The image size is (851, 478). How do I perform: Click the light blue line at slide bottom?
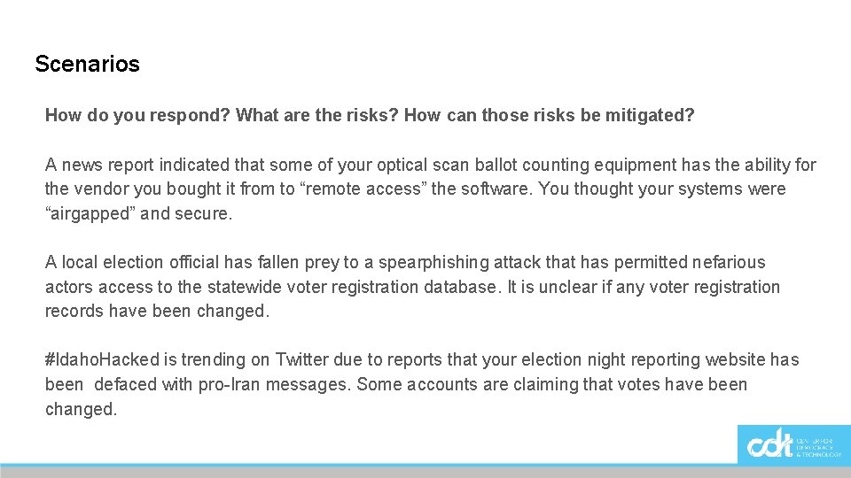[x=355, y=464]
